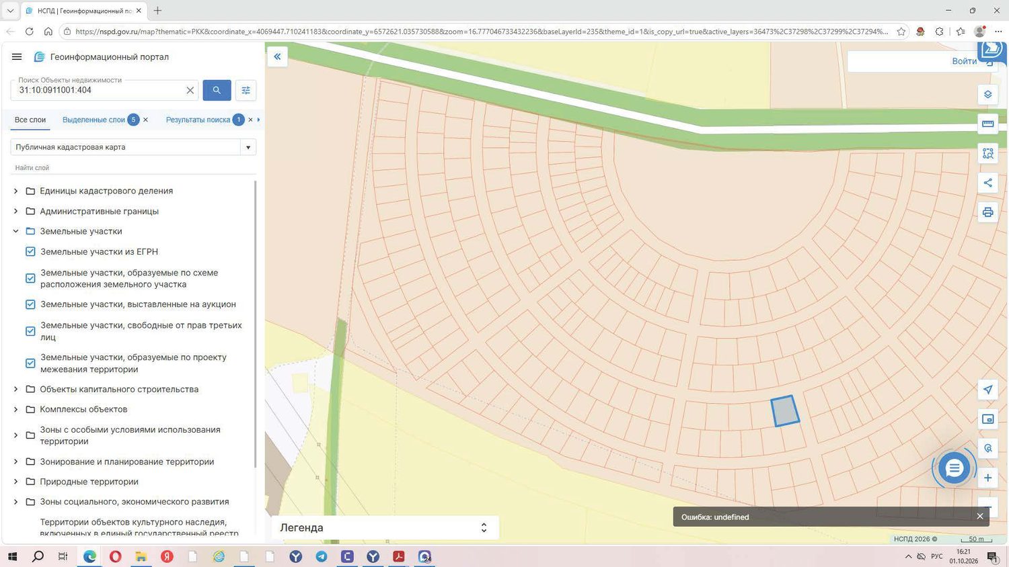Clear the cadastral number search field

tap(190, 90)
